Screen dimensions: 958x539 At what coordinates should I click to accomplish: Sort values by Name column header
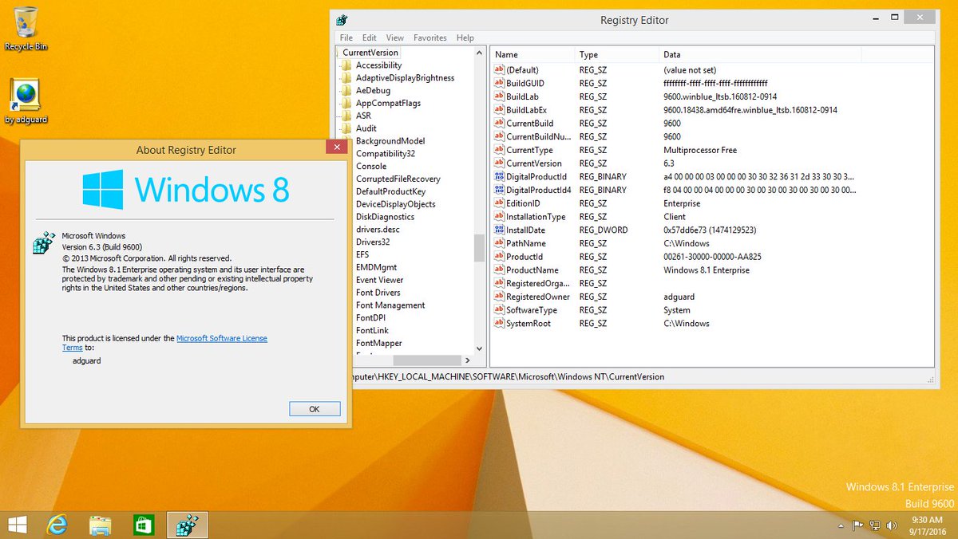tap(532, 54)
